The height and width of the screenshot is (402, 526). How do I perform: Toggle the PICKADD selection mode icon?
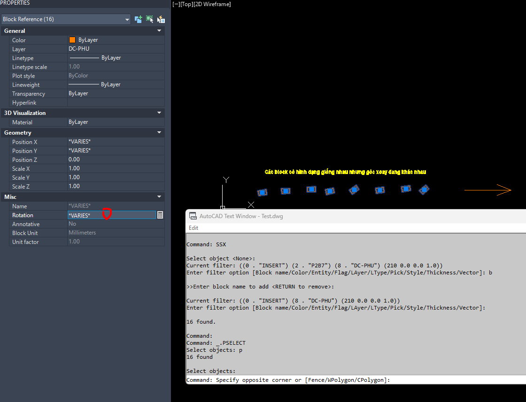(x=138, y=19)
